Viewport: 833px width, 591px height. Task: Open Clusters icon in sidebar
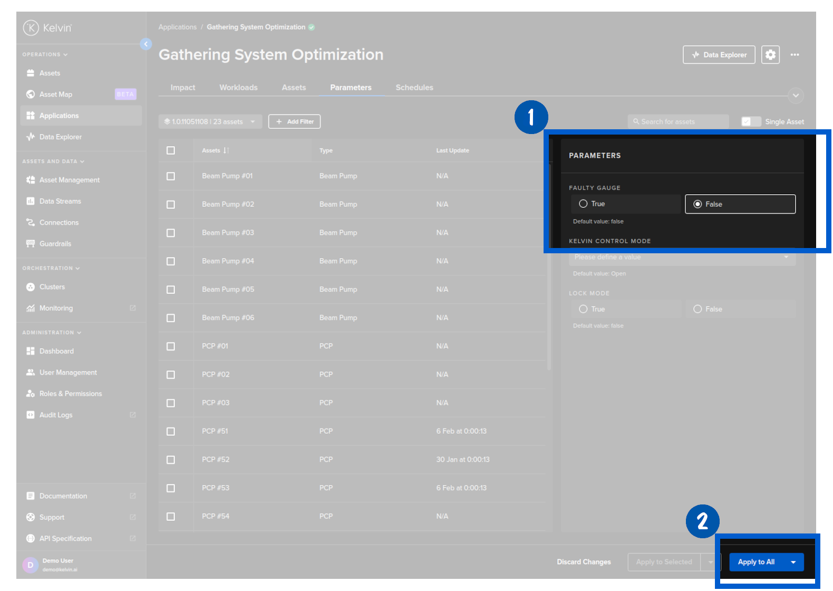click(31, 287)
